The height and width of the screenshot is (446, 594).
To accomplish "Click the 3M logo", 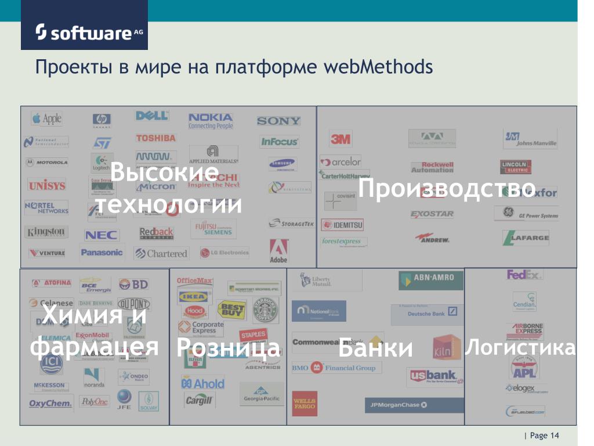I will [x=341, y=139].
